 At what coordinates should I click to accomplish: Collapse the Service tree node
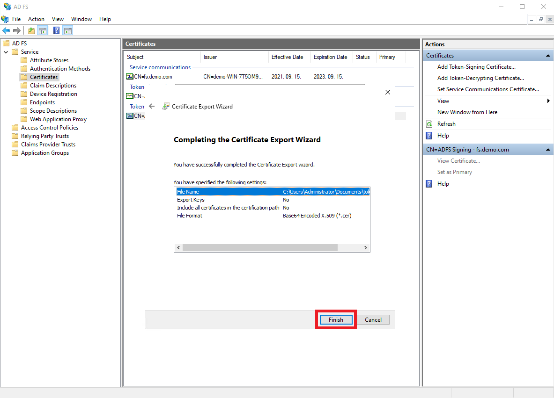[x=6, y=52]
